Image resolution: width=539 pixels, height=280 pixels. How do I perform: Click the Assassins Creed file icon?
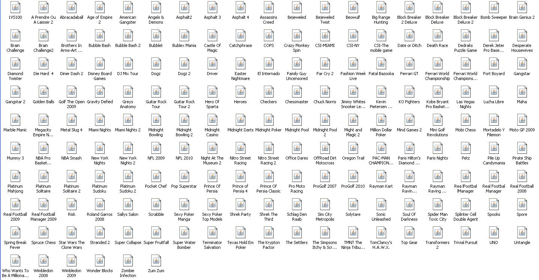[x=269, y=8]
